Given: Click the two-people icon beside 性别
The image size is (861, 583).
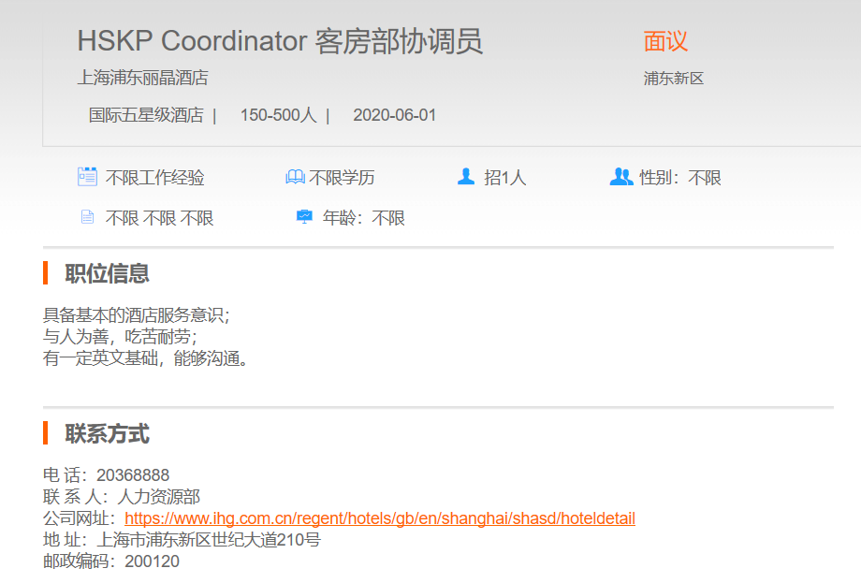Looking at the screenshot, I should 621,177.
